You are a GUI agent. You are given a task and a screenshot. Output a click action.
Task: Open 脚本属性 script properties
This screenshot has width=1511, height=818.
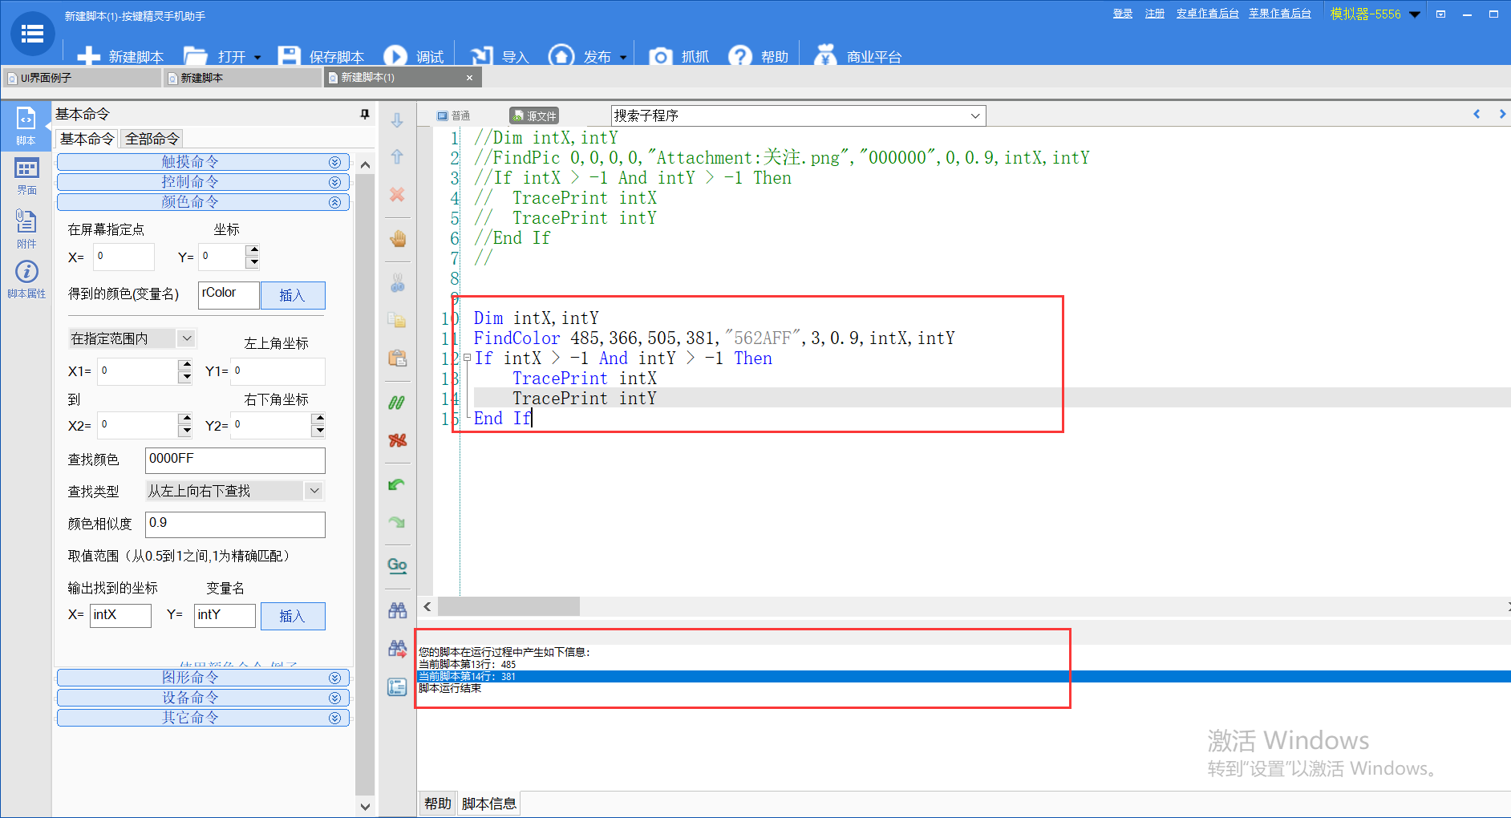point(26,280)
